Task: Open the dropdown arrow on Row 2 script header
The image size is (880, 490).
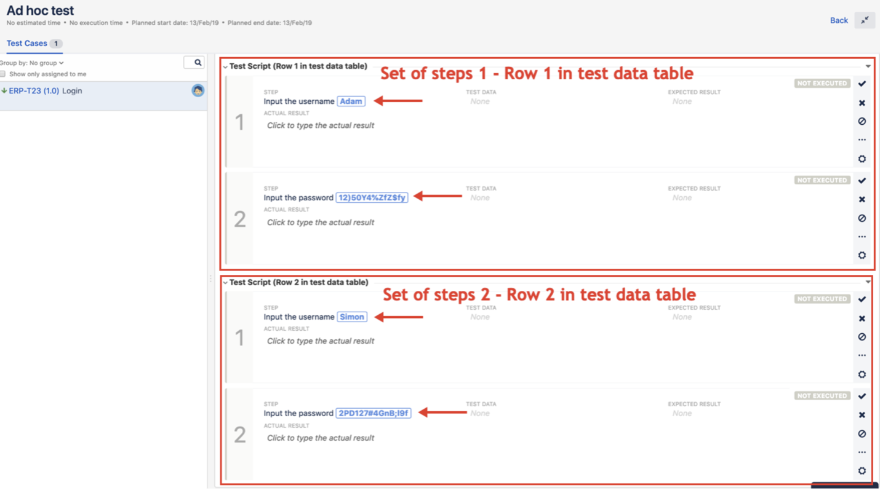Action: point(868,282)
